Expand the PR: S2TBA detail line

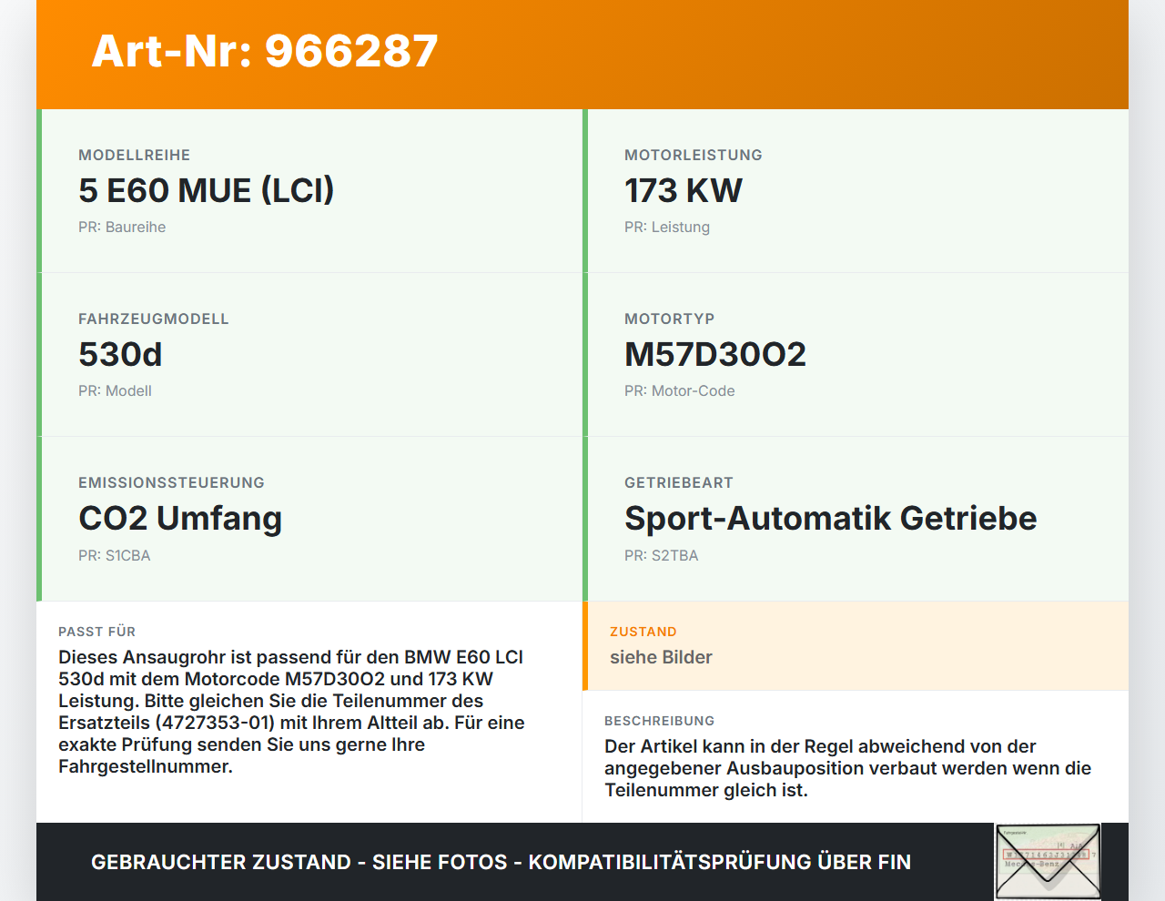[661, 555]
